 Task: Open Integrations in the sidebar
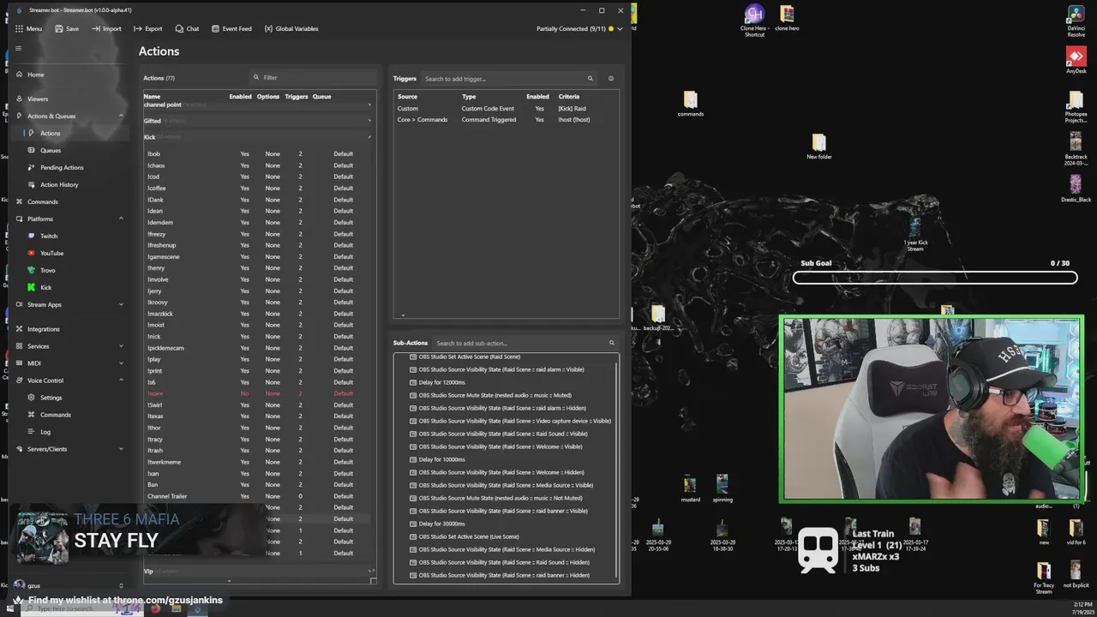43,329
